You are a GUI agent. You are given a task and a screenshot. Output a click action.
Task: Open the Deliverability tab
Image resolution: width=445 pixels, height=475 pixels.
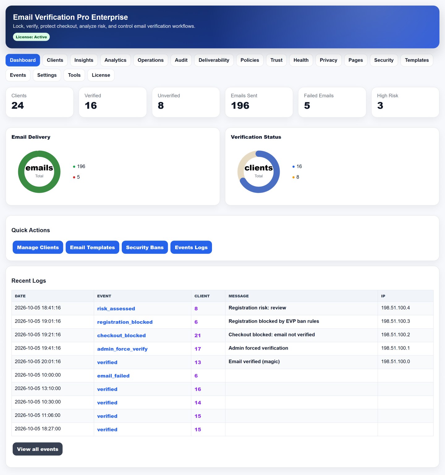(214, 60)
